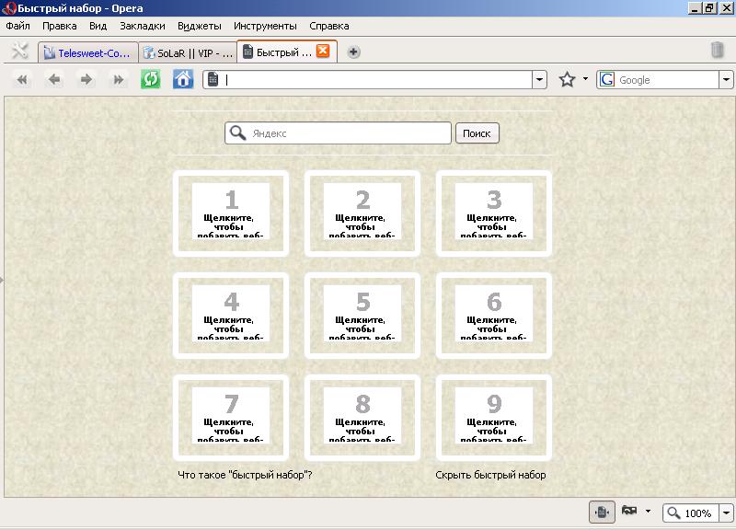
Task: Open the Закладки menu
Action: [x=143, y=26]
